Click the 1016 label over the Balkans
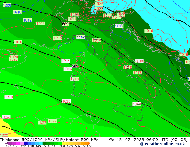 (149, 31)
